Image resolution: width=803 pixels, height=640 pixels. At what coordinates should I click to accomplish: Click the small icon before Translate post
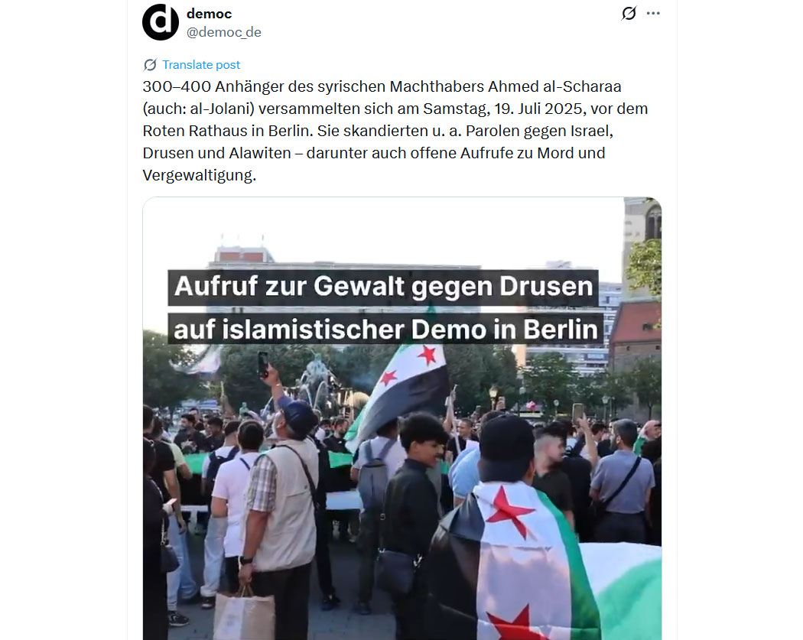point(150,65)
